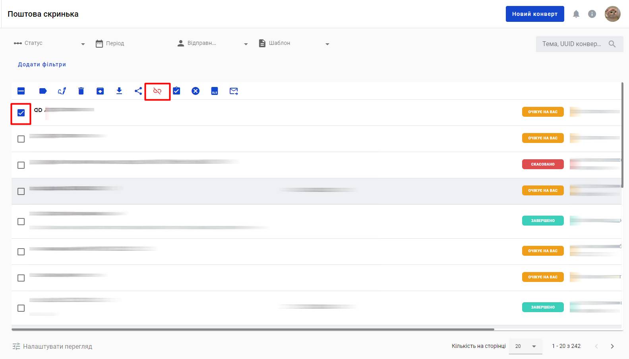Viewport: 629px width, 359px height.
Task: Select checkbox of the СКАСОВАНО row
Action: 21,165
